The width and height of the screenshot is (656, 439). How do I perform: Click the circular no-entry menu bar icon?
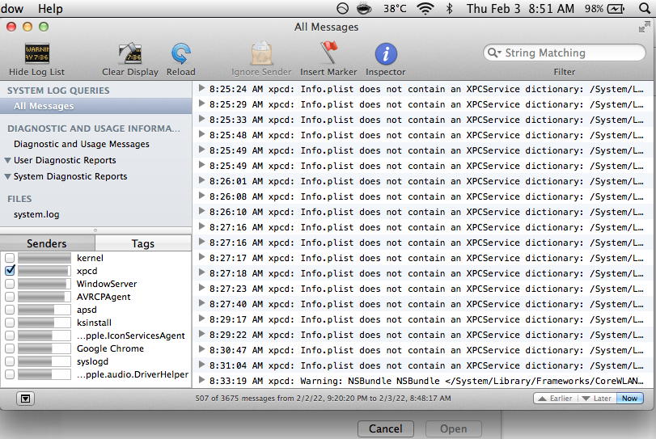pos(343,8)
